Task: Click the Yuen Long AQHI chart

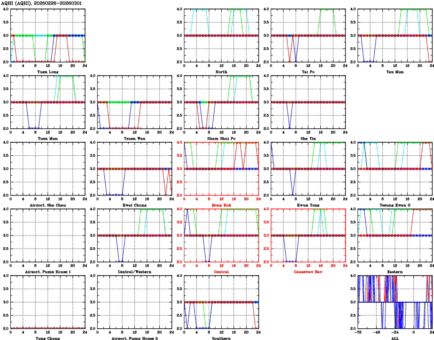Action: [x=48, y=36]
